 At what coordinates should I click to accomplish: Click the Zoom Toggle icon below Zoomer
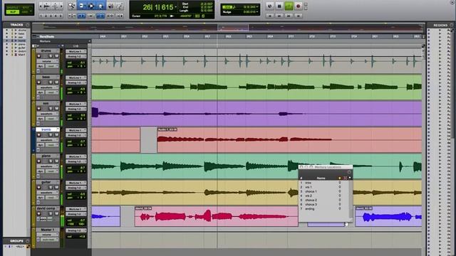(72, 16)
